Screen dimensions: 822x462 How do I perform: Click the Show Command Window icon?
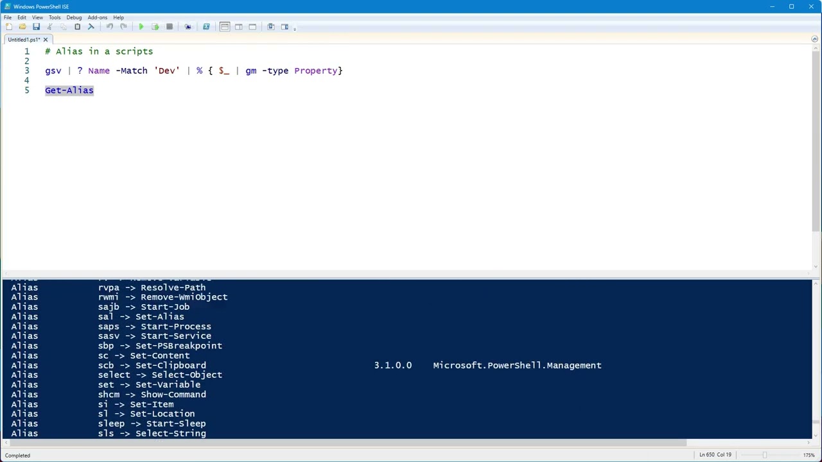[x=271, y=27]
